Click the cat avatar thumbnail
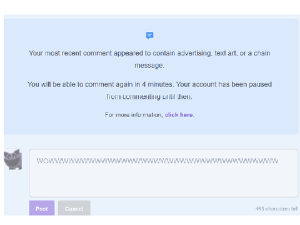The height and width of the screenshot is (225, 300). 12,159
